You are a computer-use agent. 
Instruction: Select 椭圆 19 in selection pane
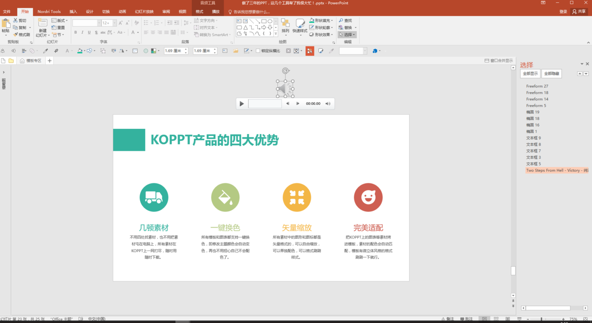coord(533,112)
